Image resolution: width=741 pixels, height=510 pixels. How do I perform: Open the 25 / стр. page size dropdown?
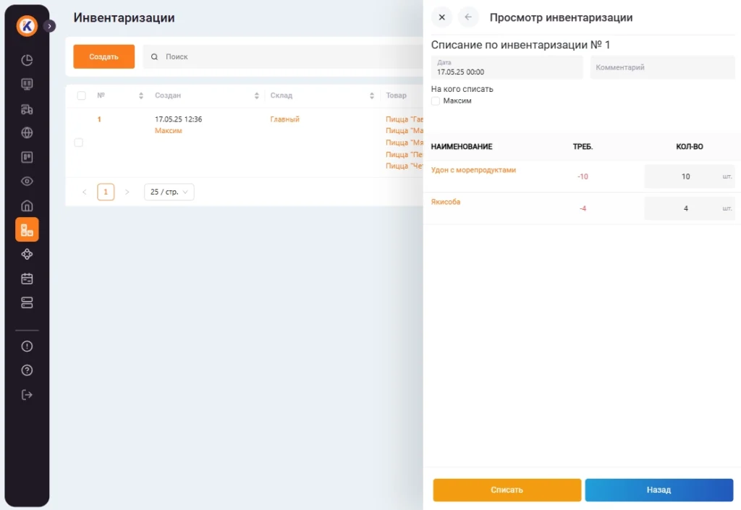(x=169, y=192)
